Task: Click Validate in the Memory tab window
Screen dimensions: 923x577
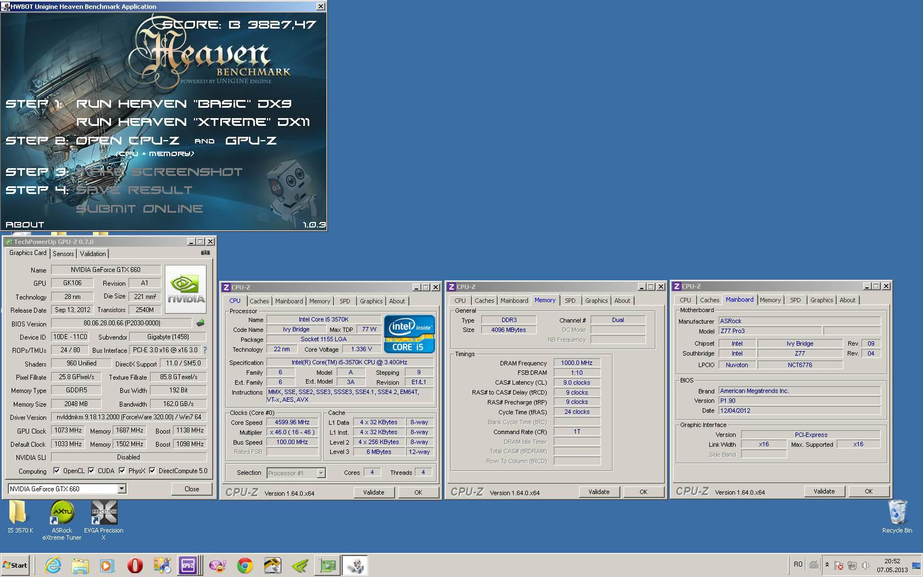Action: pos(599,492)
